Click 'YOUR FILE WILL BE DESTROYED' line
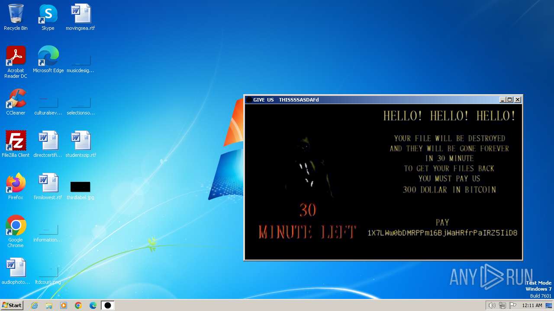 click(449, 139)
